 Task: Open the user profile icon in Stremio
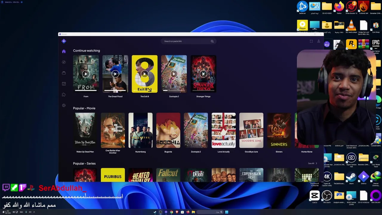[318, 41]
